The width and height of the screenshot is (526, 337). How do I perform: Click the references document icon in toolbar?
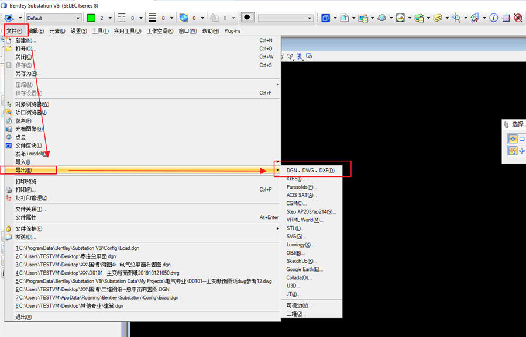(344, 18)
